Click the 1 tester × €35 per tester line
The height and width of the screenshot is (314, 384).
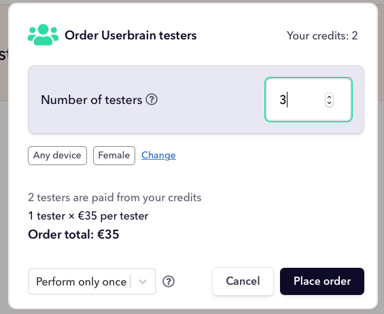tap(88, 216)
